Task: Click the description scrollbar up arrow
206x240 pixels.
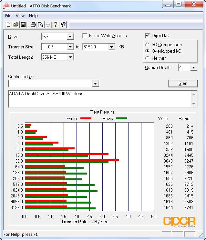Action: tap(194, 94)
